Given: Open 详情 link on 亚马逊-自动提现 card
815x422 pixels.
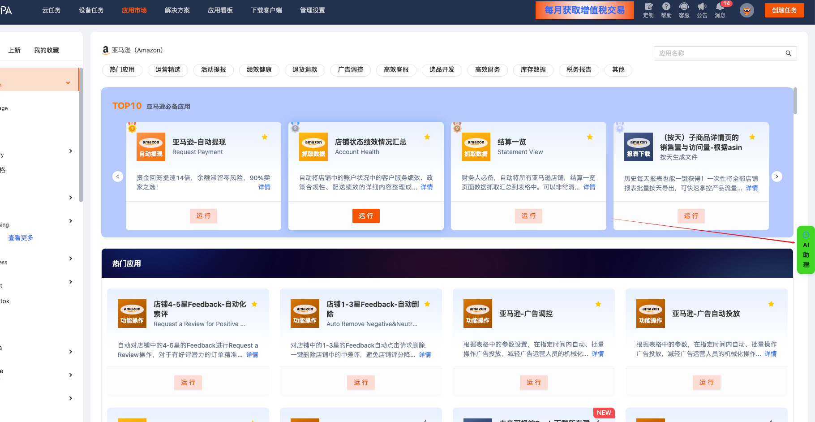Looking at the screenshot, I should [x=264, y=187].
